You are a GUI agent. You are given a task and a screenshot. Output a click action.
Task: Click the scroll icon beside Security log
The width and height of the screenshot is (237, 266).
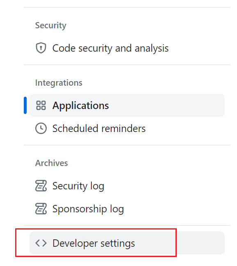pos(41,186)
